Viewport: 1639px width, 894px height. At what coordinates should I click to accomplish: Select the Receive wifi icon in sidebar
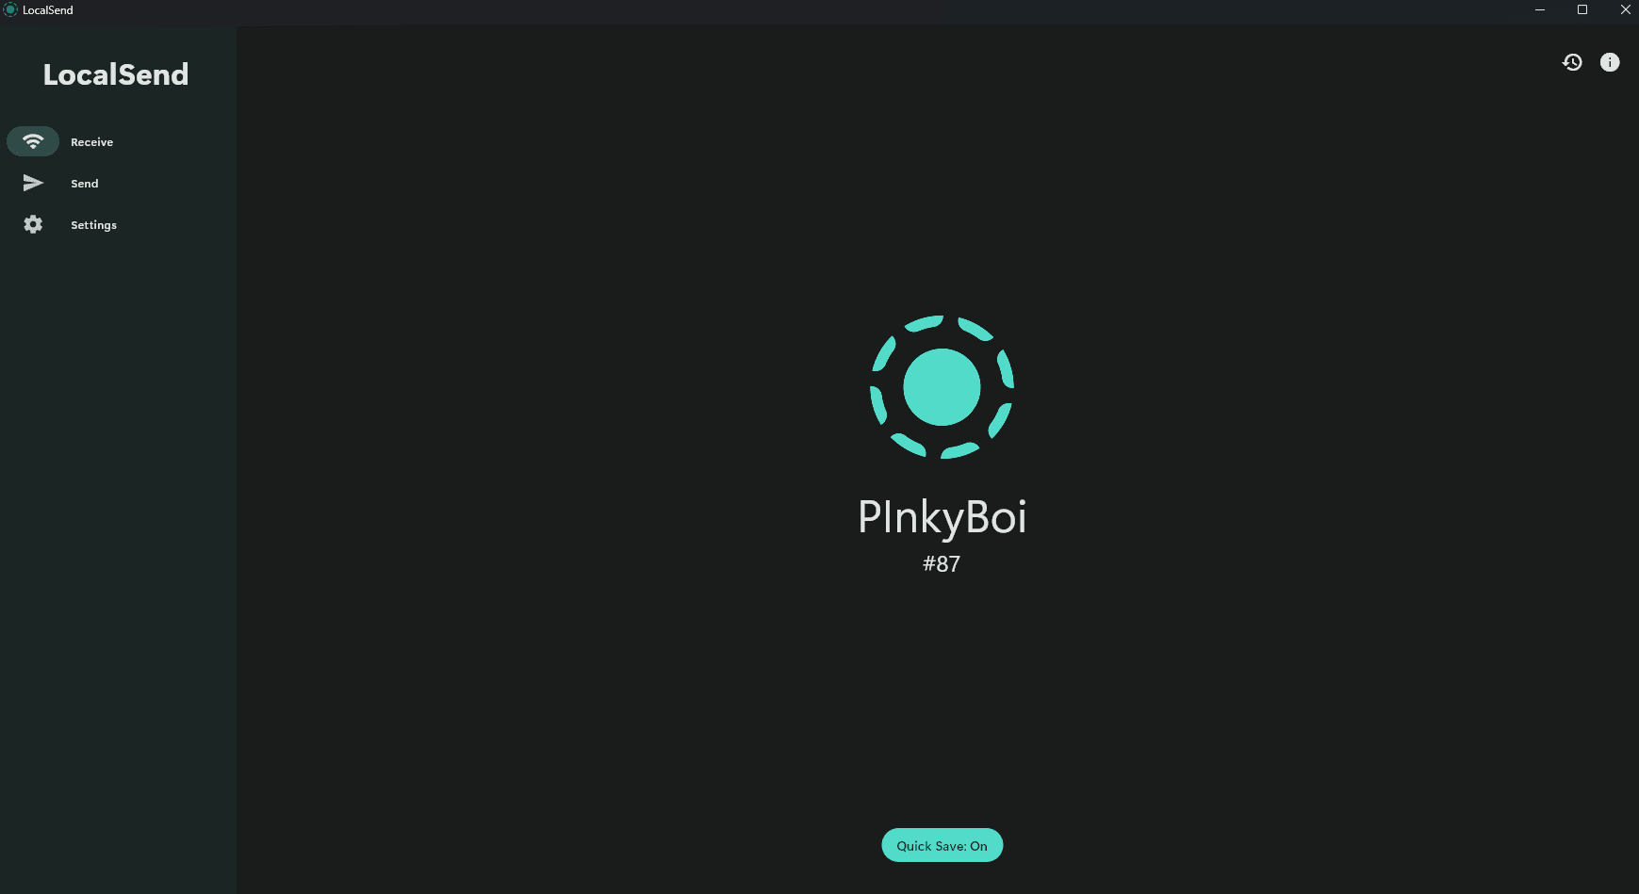tap(33, 141)
